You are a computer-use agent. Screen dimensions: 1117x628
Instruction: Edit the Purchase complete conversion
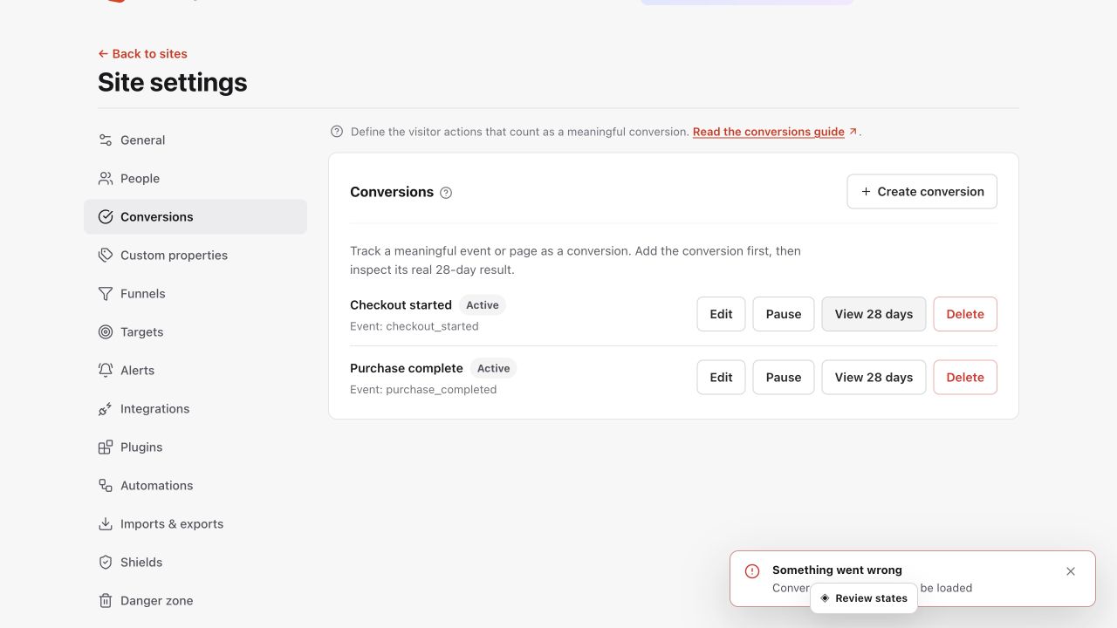pos(721,378)
